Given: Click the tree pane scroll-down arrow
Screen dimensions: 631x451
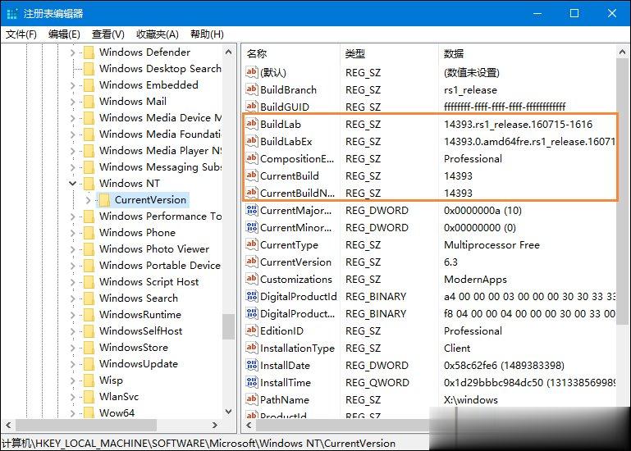Looking at the screenshot, I should point(229,412).
